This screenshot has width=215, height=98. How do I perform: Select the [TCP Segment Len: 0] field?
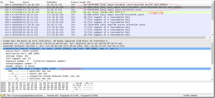tap(18, 59)
